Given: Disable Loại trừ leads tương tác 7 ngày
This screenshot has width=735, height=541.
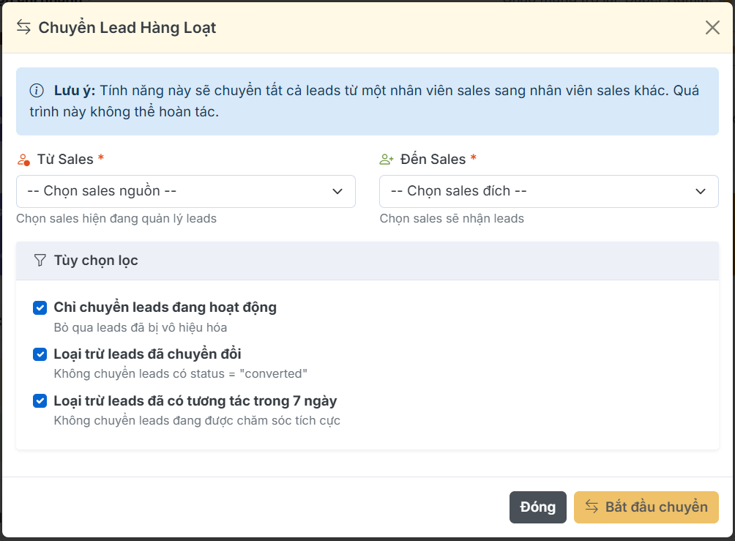Looking at the screenshot, I should pos(40,401).
